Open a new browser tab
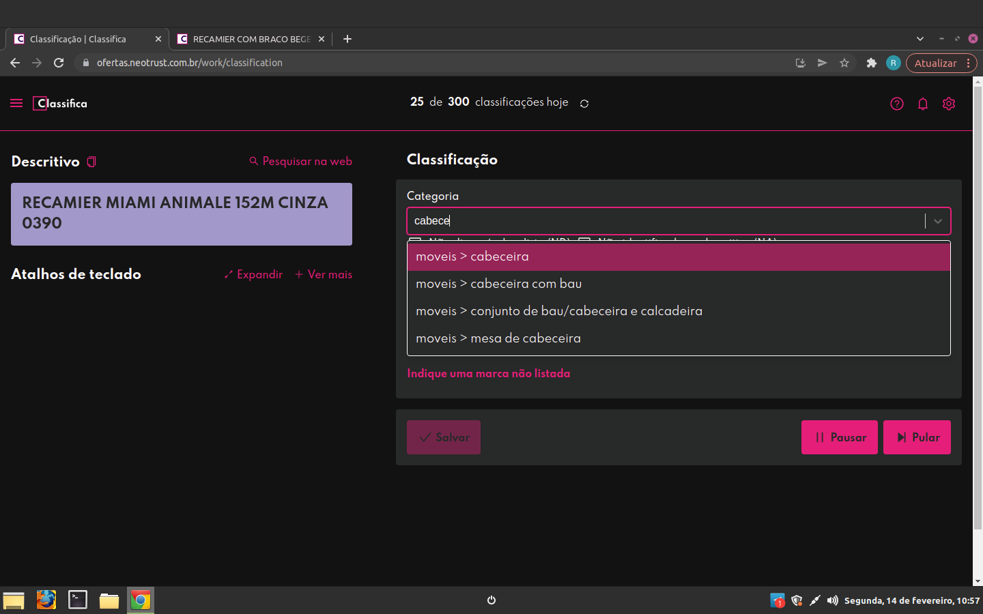This screenshot has width=983, height=614. (x=347, y=39)
